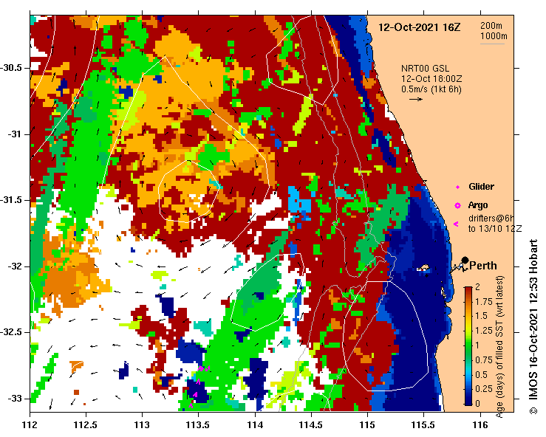Click the 1000m depth contour legend label
Screen dimensions: 546x437
(x=494, y=36)
